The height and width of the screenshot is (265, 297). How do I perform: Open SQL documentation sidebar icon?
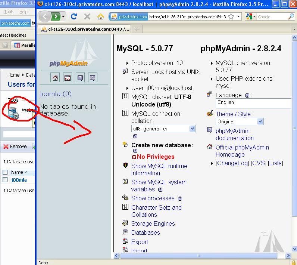[93, 78]
